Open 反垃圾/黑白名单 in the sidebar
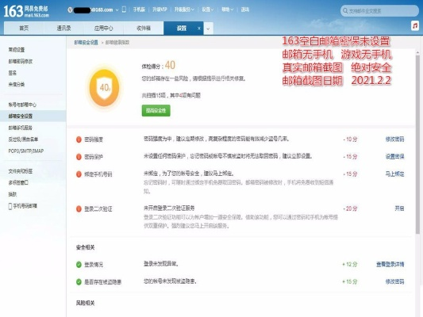Screen dimensions: 423x317 [23, 139]
